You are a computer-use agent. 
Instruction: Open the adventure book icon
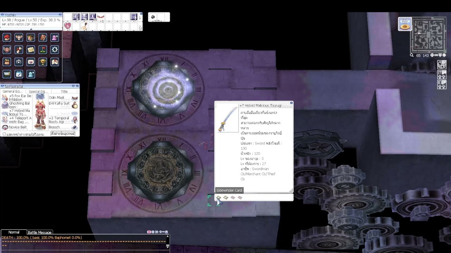(x=55, y=62)
